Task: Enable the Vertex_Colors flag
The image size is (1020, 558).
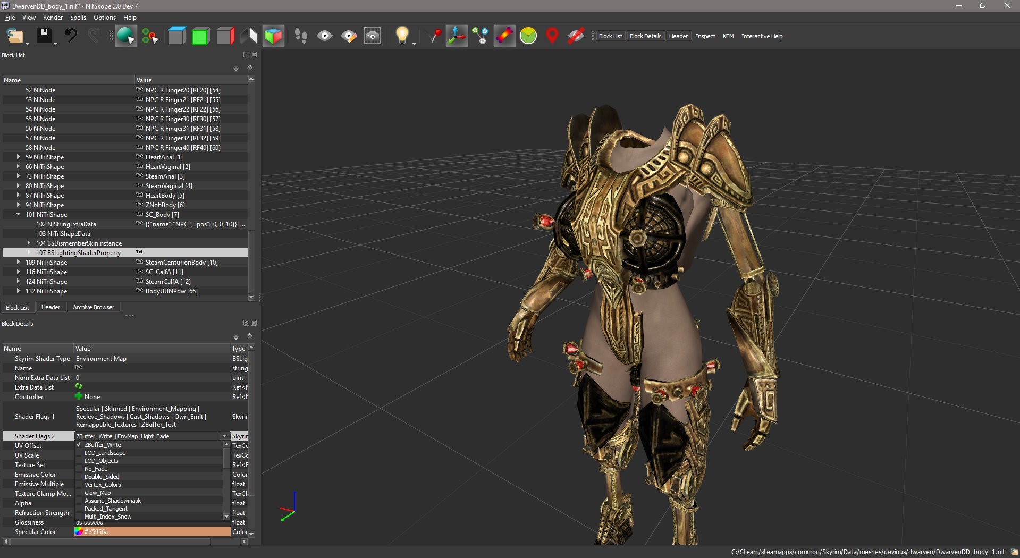Action: coord(79,485)
